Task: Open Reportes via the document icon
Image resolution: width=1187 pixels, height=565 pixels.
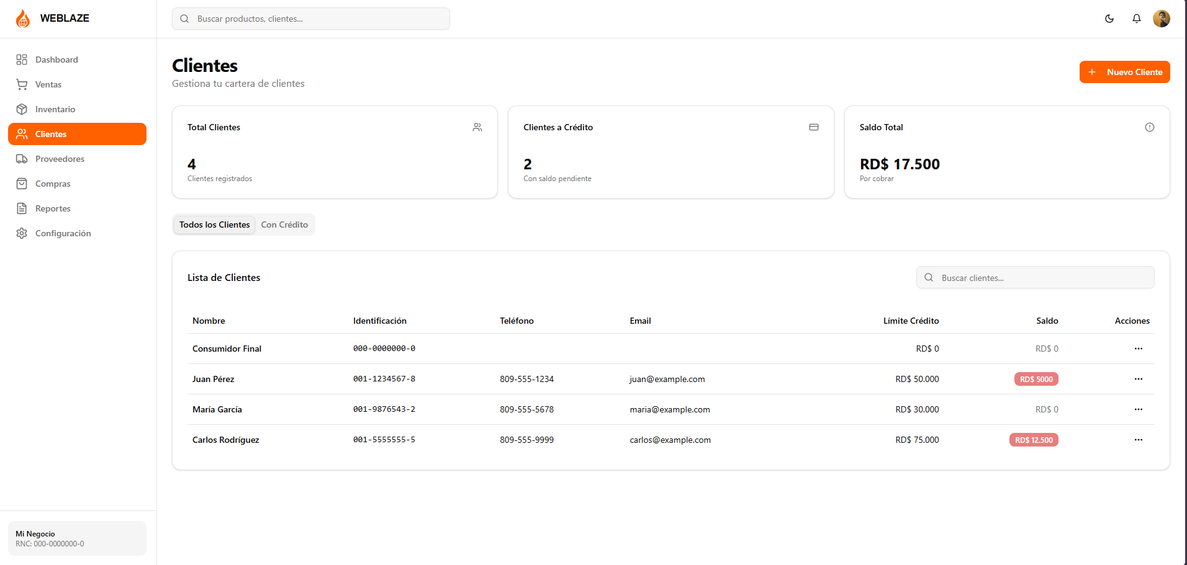Action: (22, 208)
